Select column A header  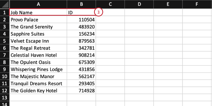click(x=38, y=4)
